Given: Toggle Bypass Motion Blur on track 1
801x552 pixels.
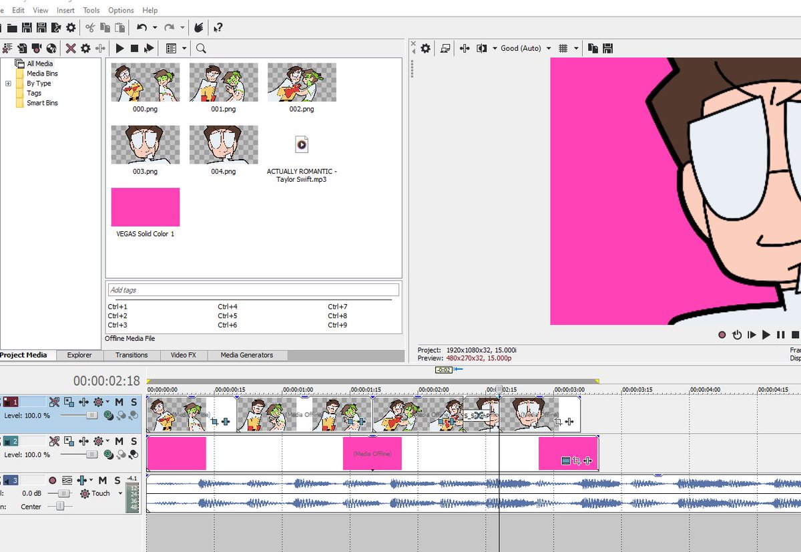Looking at the screenshot, I should point(55,402).
